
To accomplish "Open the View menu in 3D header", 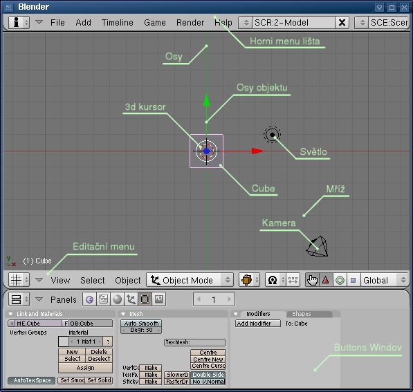I will coord(61,281).
